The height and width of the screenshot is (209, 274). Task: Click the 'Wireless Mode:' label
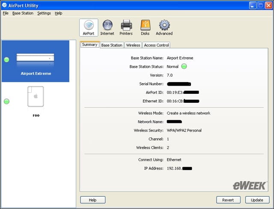tap(151, 113)
